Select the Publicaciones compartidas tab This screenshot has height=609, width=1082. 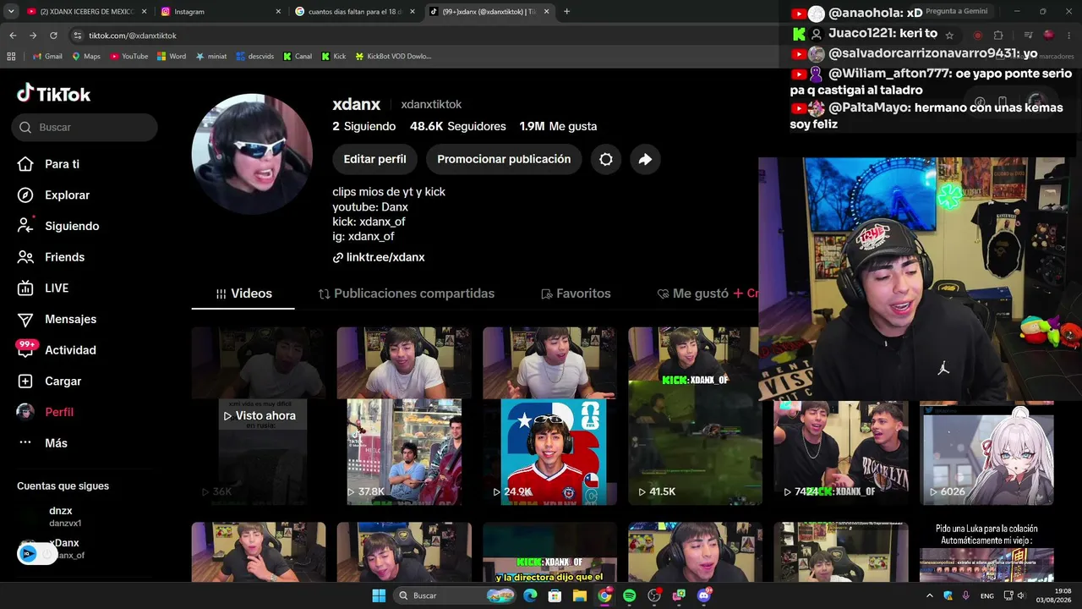coord(406,294)
